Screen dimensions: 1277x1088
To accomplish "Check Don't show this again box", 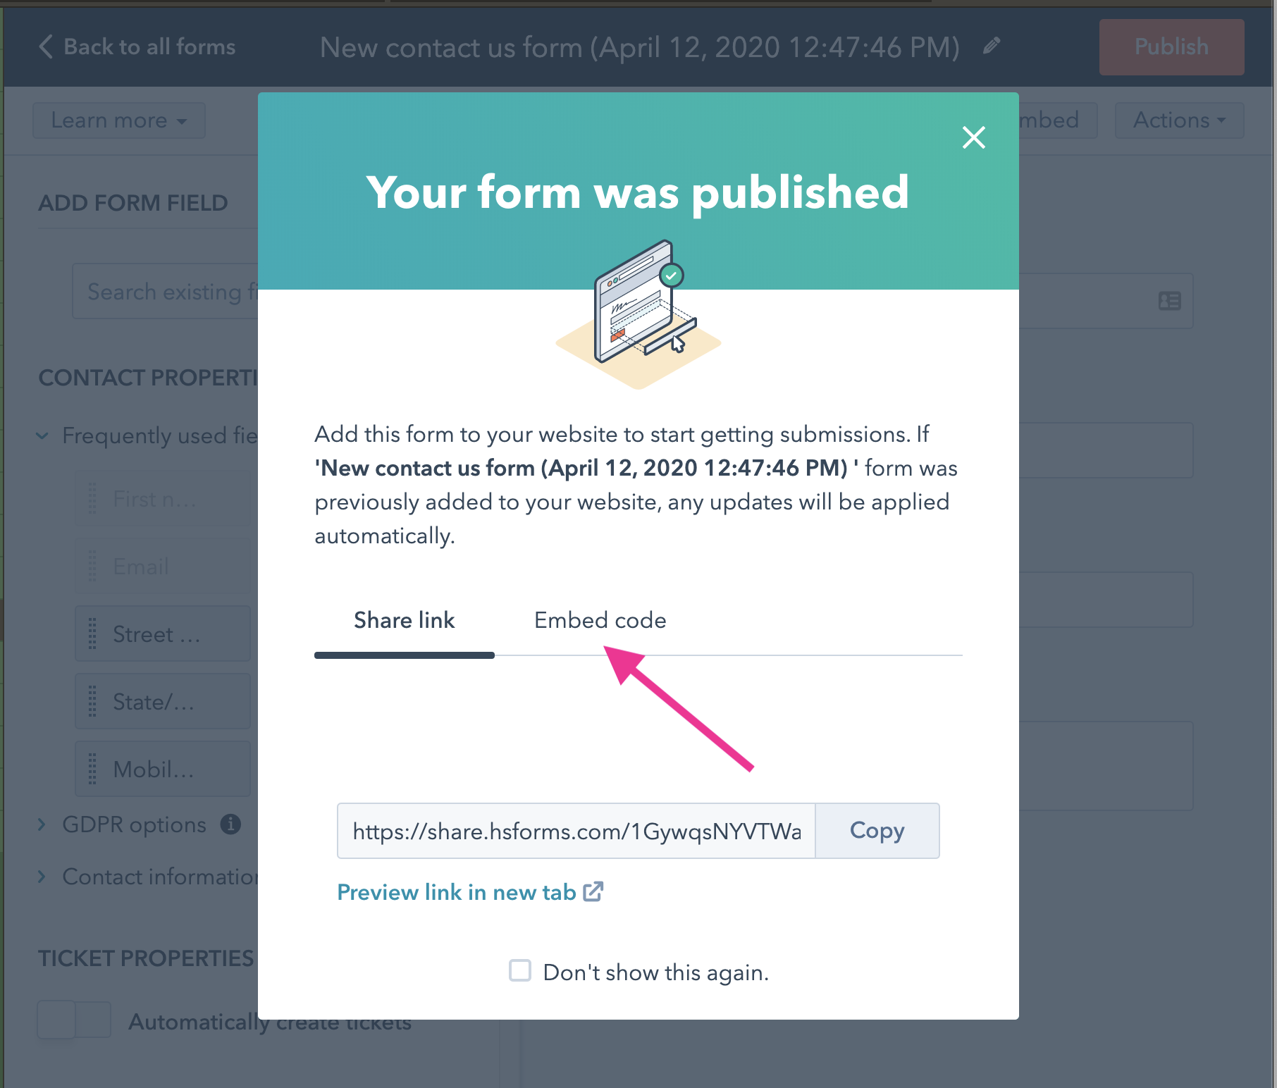I will [520, 970].
